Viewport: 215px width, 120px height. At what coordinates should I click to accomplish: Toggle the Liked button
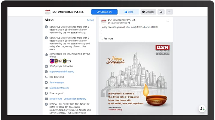pos(129,12)
